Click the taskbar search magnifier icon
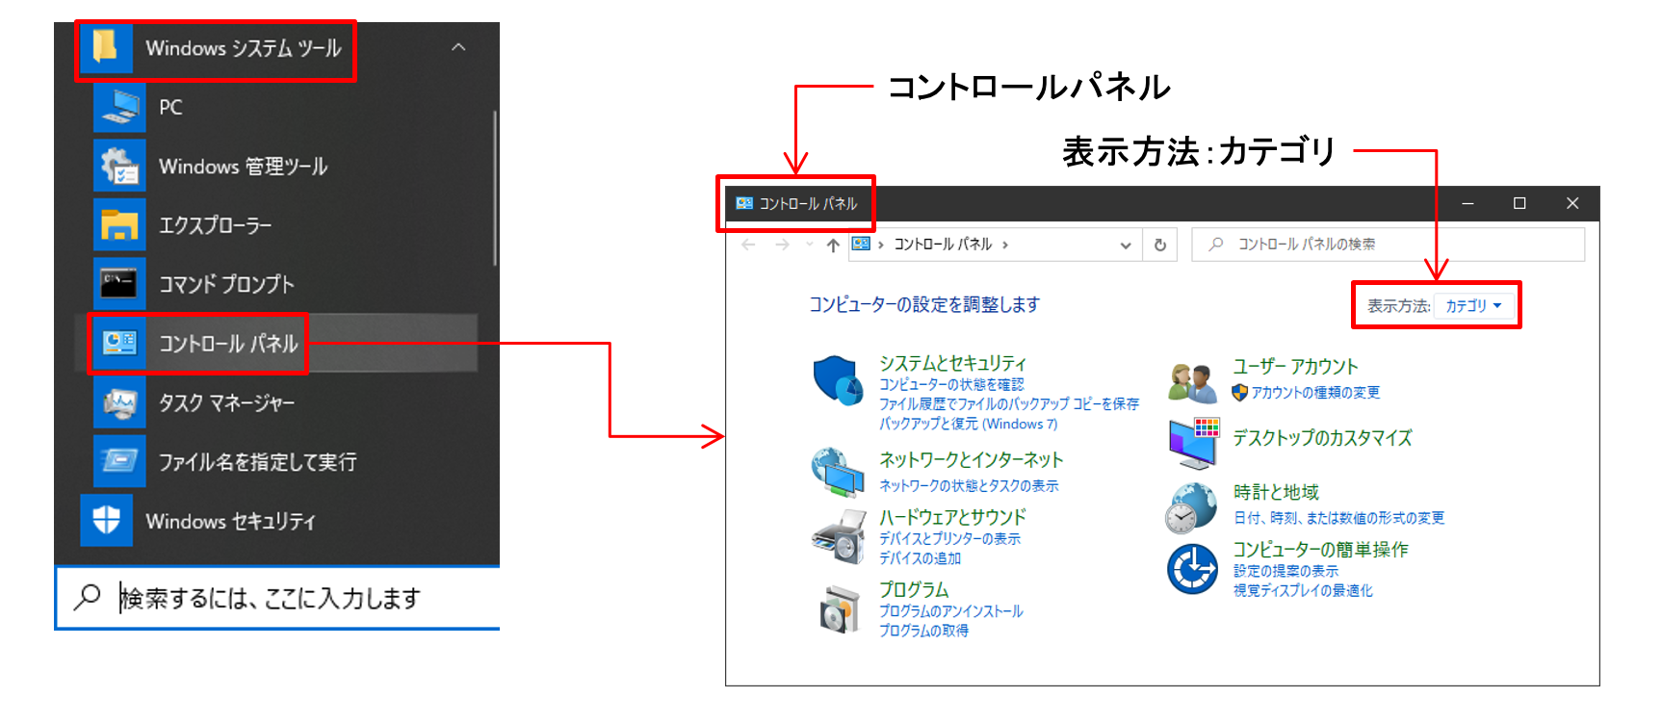The width and height of the screenshot is (1662, 724). tap(87, 597)
